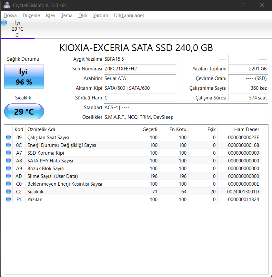Click the raw value 000000011324
Viewport: 272px width, 277px height.
point(244,200)
